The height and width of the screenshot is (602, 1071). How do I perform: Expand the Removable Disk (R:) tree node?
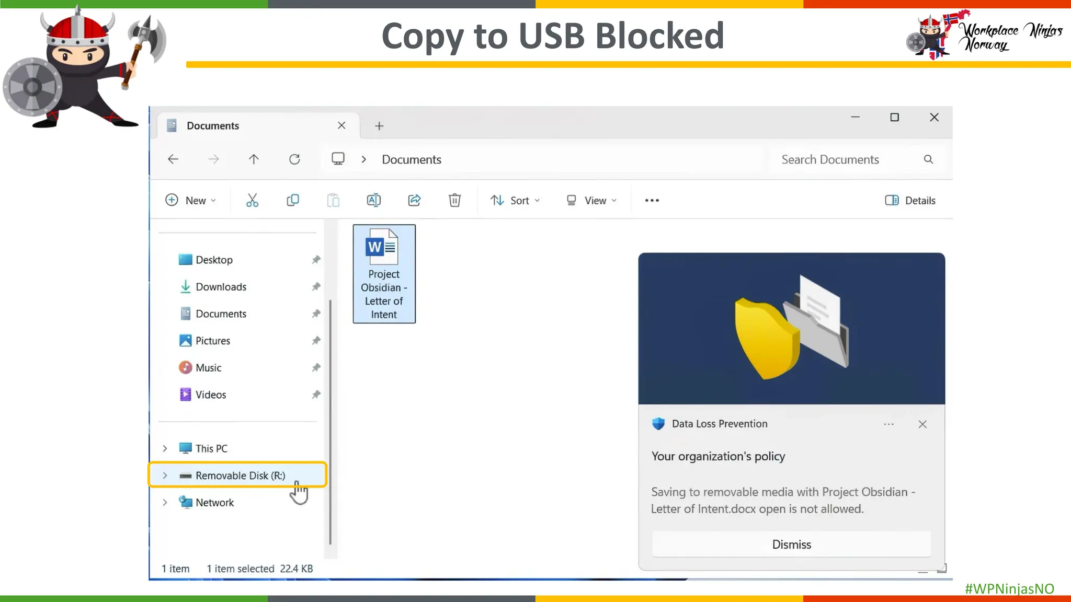tap(165, 476)
